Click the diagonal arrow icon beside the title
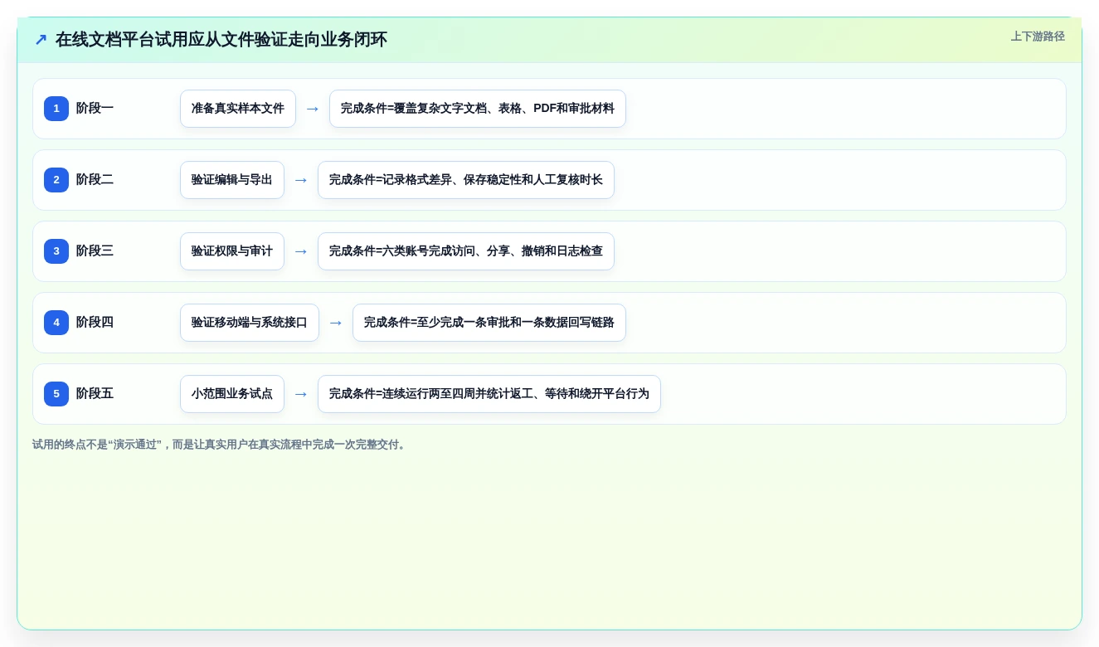1099x647 pixels. coord(41,40)
